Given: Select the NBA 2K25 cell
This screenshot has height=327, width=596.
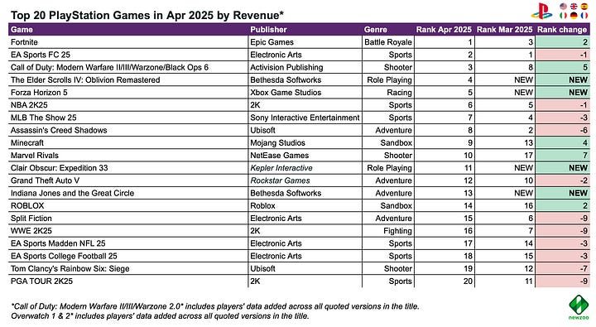Looking at the screenshot, I should (128, 105).
